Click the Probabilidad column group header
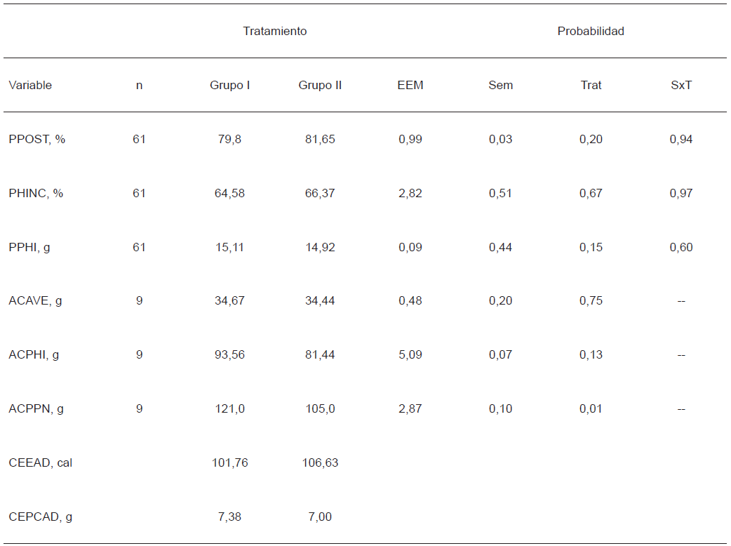731x546 pixels. pos(591,31)
